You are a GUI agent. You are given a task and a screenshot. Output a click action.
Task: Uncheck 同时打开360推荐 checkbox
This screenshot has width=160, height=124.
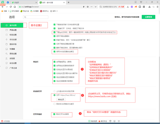[x=54, y=114]
